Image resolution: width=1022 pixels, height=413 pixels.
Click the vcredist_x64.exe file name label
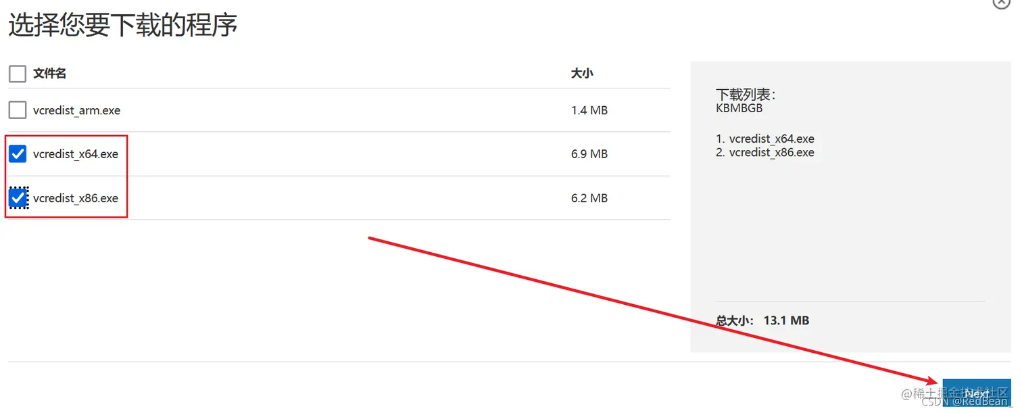[x=76, y=154]
